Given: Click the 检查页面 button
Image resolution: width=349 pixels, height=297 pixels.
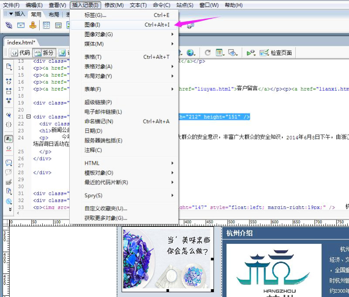Looking at the screenshot, I should click(x=276, y=53).
